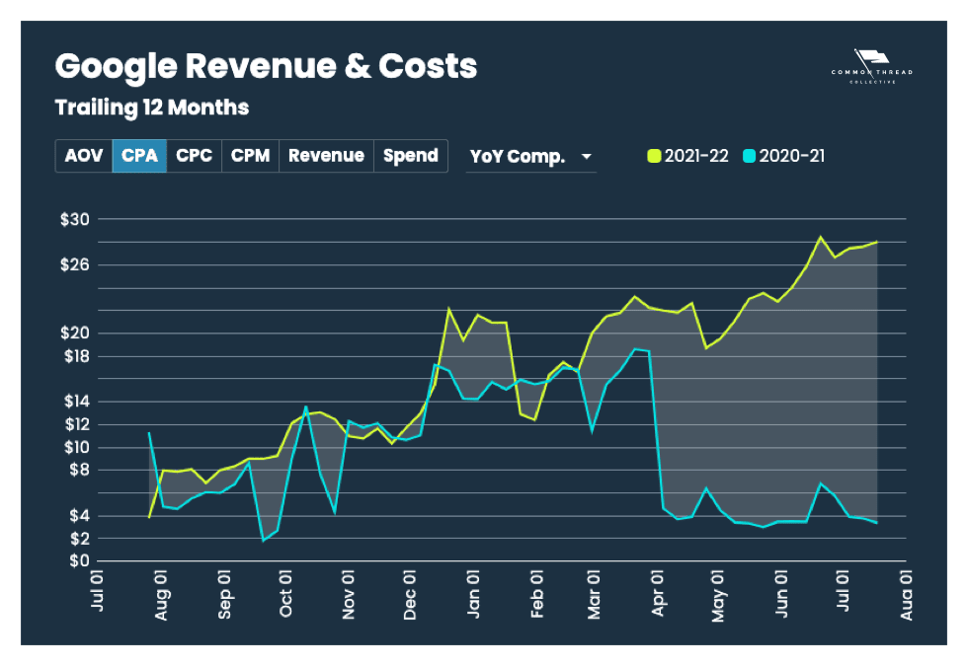Switch chart to the Revenue tab

click(326, 156)
